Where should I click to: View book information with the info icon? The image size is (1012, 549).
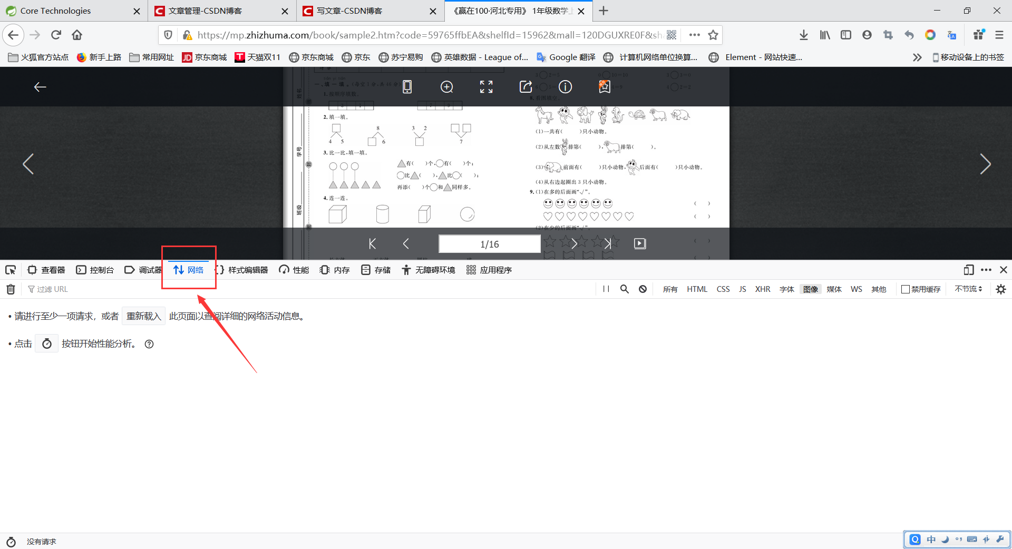[x=565, y=86]
